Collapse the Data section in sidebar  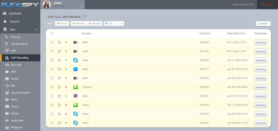pos(37,30)
